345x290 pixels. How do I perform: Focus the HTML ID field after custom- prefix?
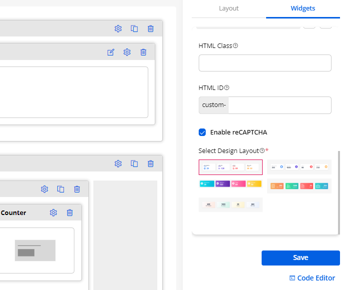click(279, 105)
